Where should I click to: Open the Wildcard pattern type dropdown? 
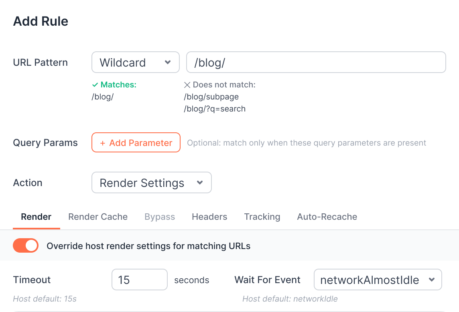[x=136, y=62]
